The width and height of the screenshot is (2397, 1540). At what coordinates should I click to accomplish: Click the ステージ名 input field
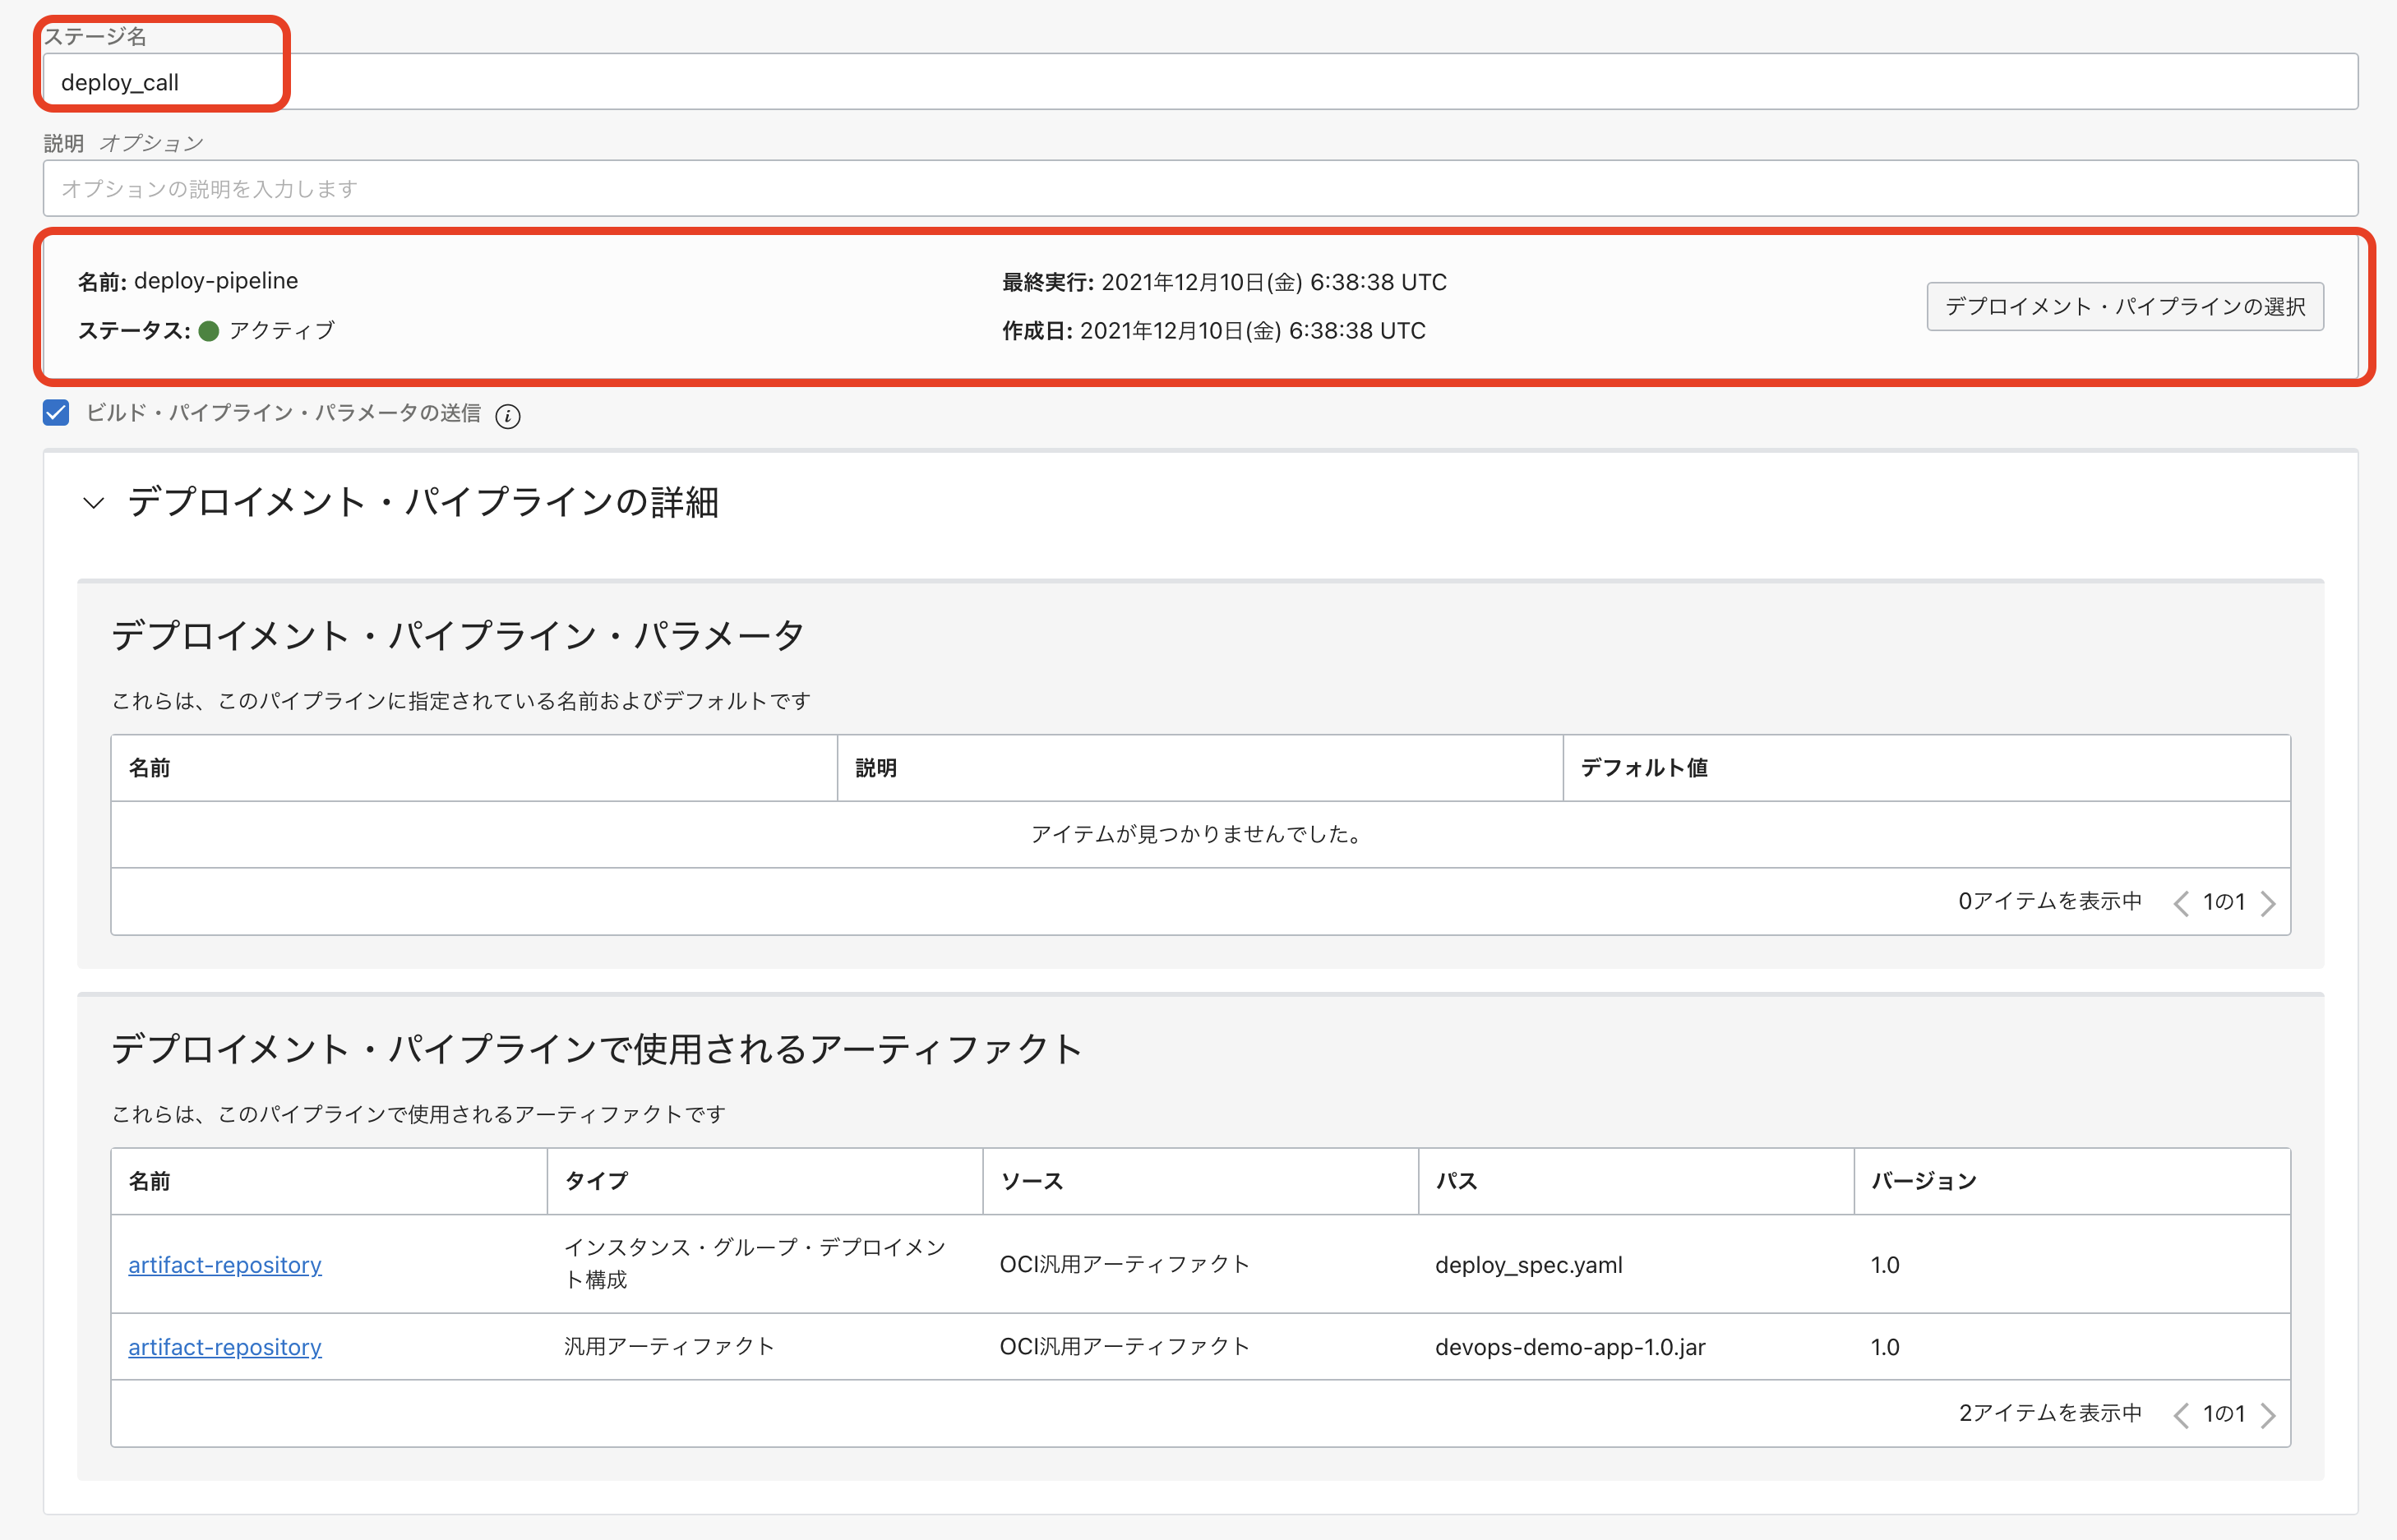pyautogui.click(x=1200, y=82)
